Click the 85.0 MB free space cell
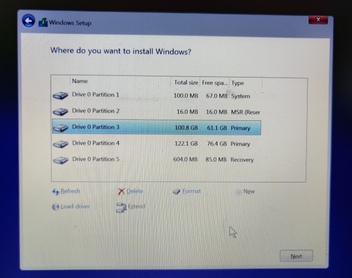Image resolution: width=352 pixels, height=278 pixels. click(216, 160)
